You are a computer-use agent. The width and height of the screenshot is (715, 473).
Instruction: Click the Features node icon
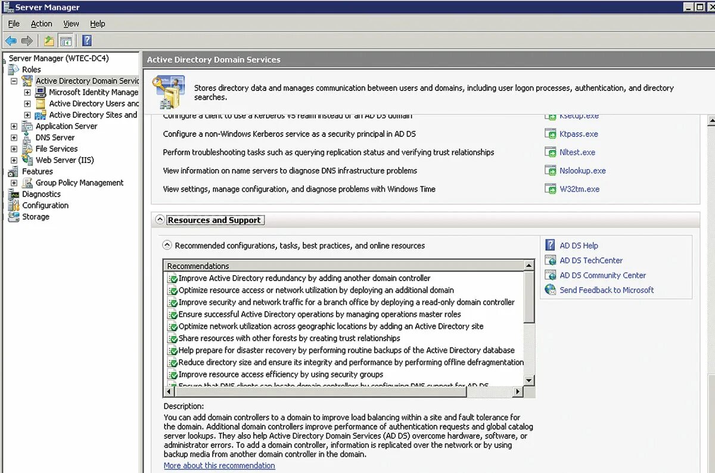(14, 171)
